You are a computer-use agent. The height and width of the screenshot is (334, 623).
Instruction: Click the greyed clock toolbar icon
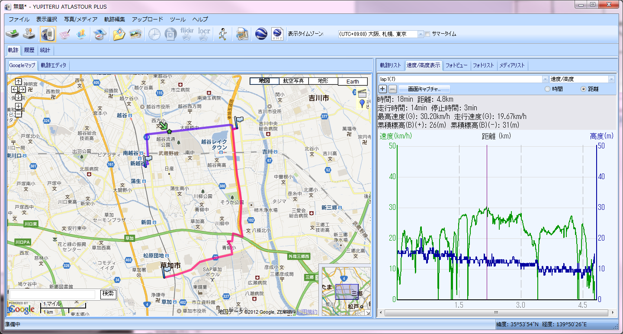coord(154,34)
